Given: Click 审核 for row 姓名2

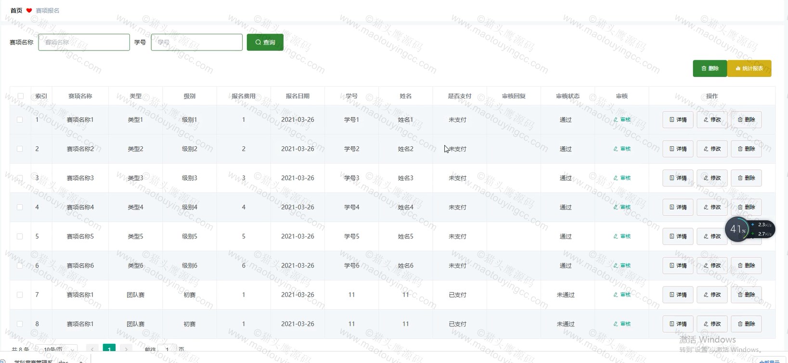Looking at the screenshot, I should click(x=622, y=149).
